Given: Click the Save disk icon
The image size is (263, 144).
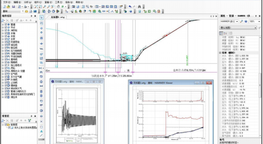Looking at the screenshot, I should click(x=14, y=7).
